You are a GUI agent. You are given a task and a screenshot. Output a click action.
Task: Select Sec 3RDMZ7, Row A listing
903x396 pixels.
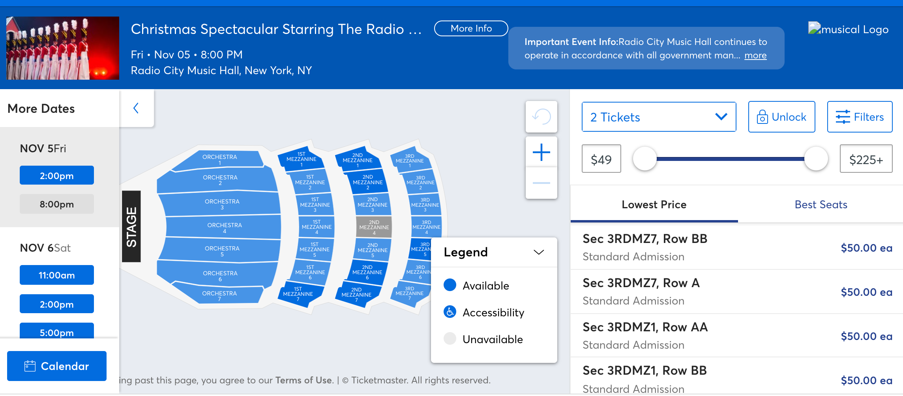point(737,291)
